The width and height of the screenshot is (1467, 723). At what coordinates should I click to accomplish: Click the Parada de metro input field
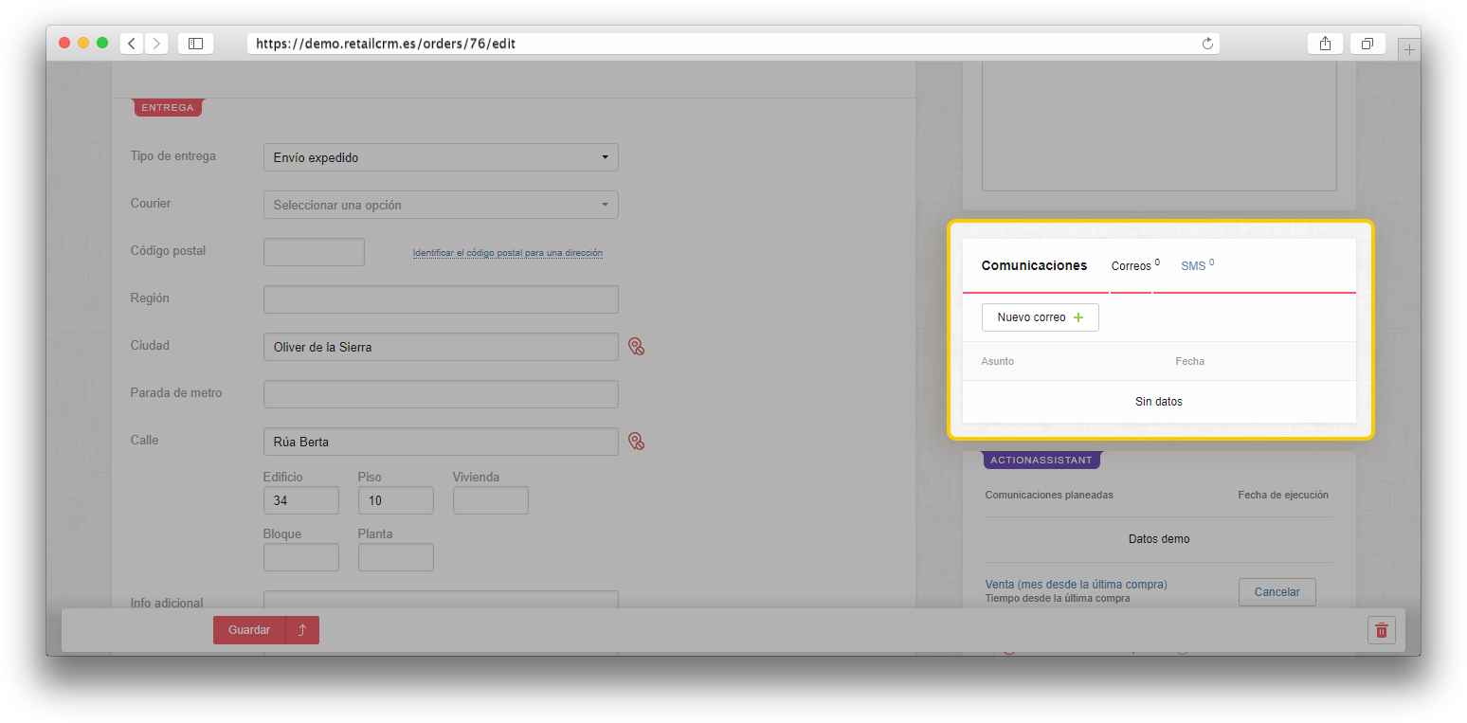pos(441,394)
